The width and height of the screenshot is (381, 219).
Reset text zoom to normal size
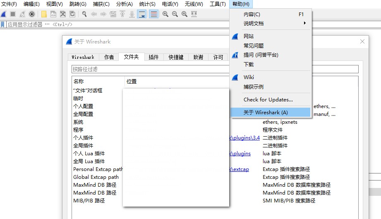coord(185,14)
